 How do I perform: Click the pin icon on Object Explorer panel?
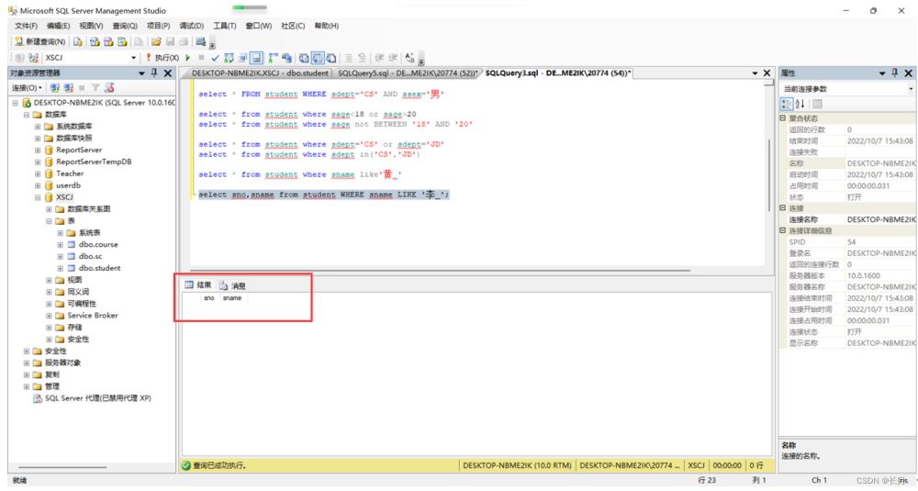(x=154, y=73)
